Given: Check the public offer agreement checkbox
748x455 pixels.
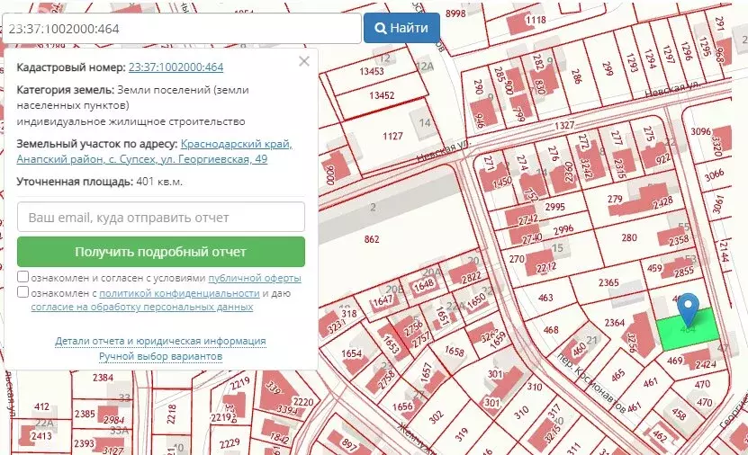Looking at the screenshot, I should coord(23,277).
